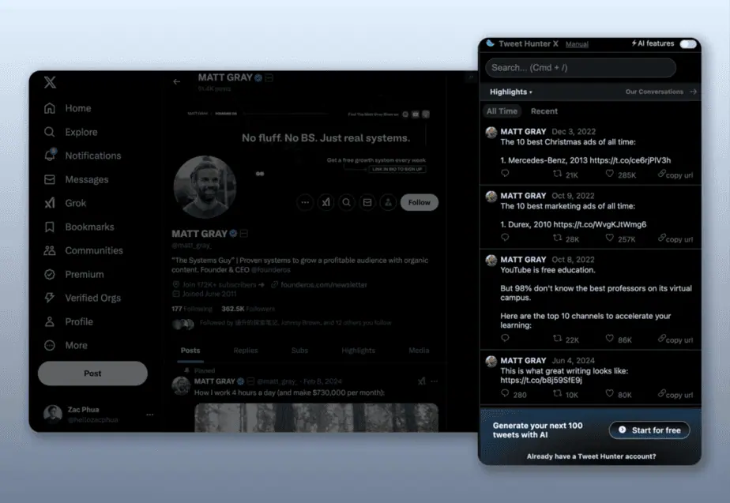Open the Messages envelope icon in sidebar
The image size is (730, 503).
(49, 179)
